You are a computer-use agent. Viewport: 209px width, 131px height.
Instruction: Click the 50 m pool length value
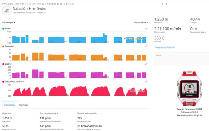click(5, 126)
